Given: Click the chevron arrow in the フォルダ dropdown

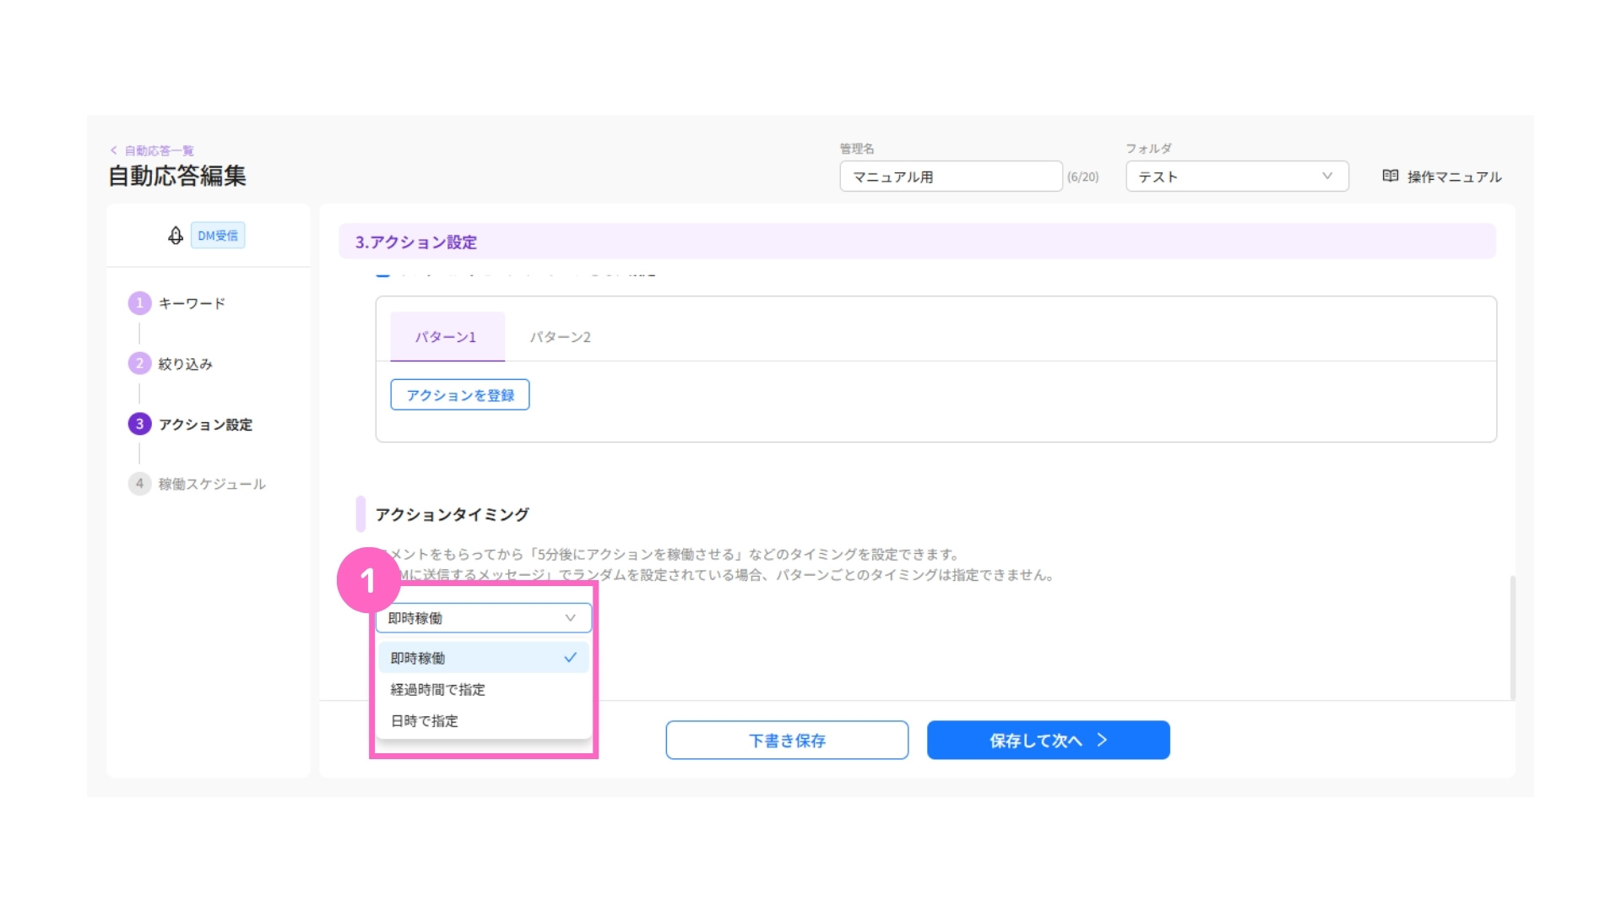Looking at the screenshot, I should point(1327,176).
